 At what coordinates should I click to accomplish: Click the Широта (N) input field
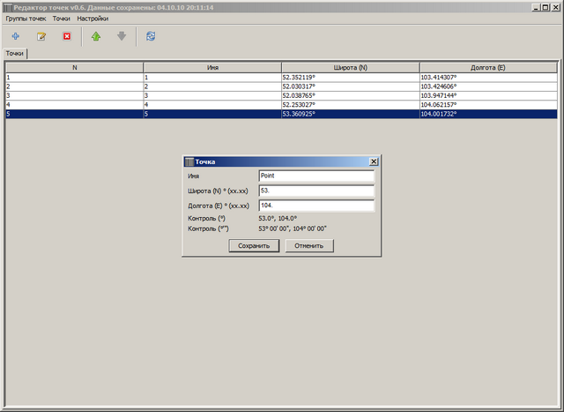[316, 191]
